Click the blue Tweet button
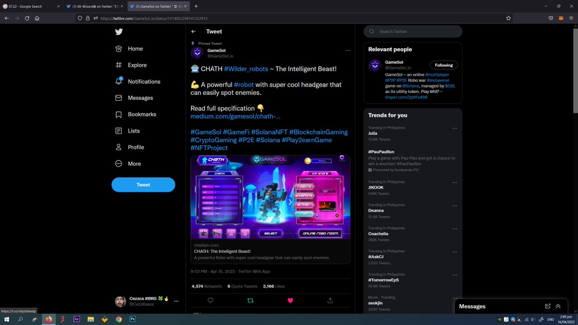The width and height of the screenshot is (578, 325). coord(143,185)
